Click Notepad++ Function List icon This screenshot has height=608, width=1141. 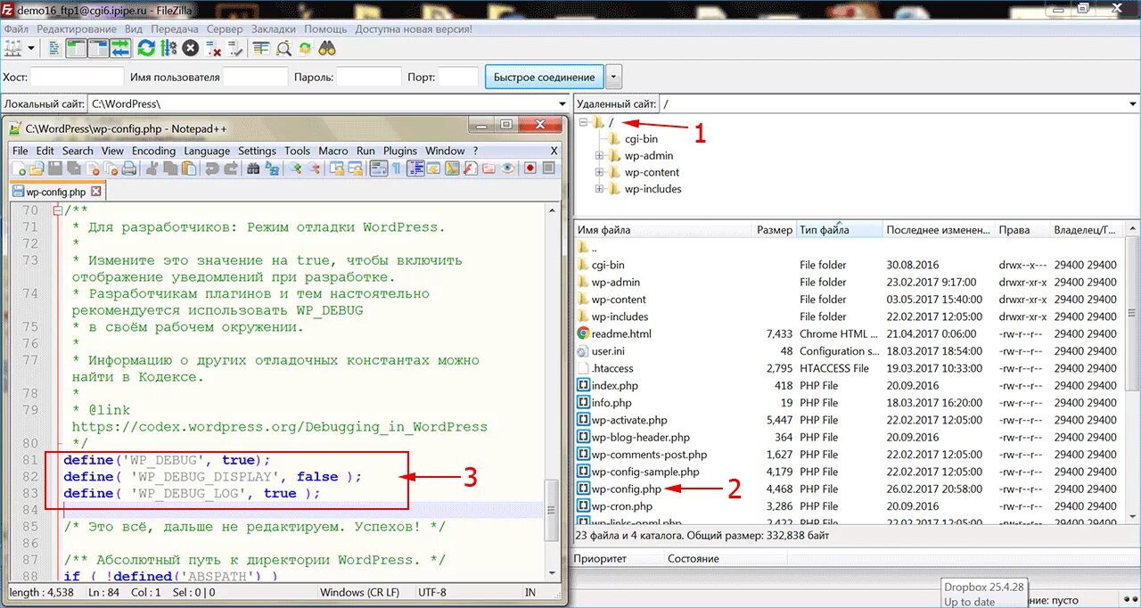(471, 168)
